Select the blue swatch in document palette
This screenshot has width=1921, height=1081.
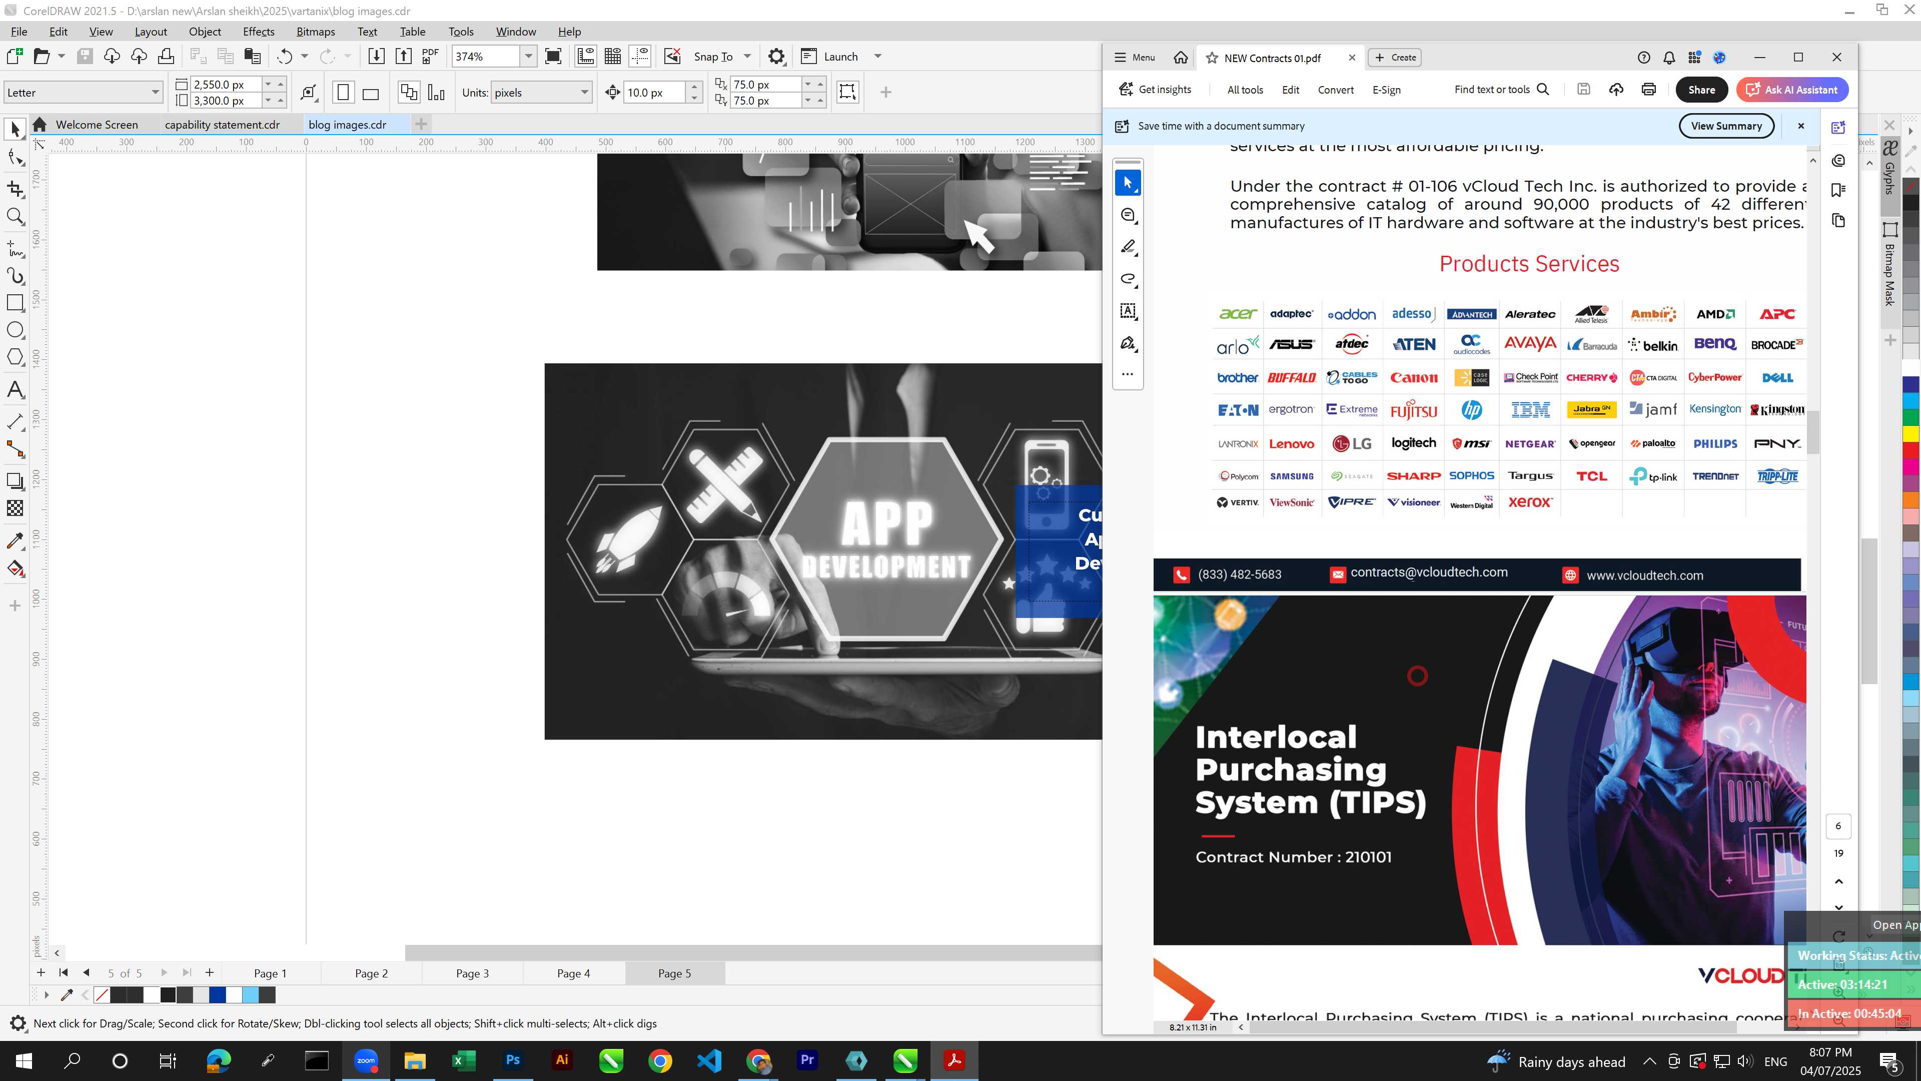pos(217,994)
